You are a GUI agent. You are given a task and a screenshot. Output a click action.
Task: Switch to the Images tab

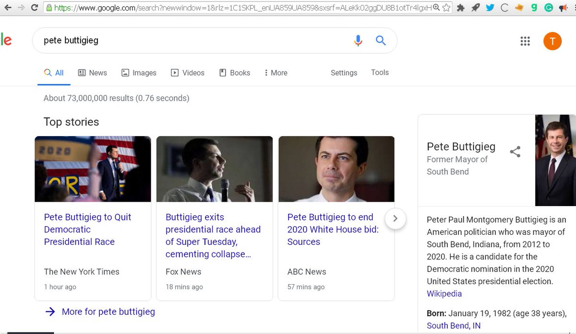tap(139, 73)
